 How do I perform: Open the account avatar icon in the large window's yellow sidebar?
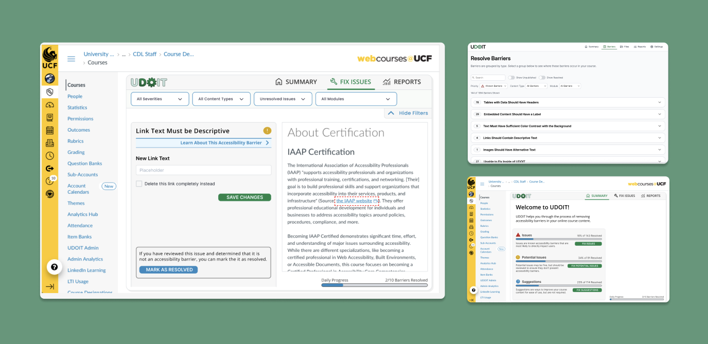(49, 78)
